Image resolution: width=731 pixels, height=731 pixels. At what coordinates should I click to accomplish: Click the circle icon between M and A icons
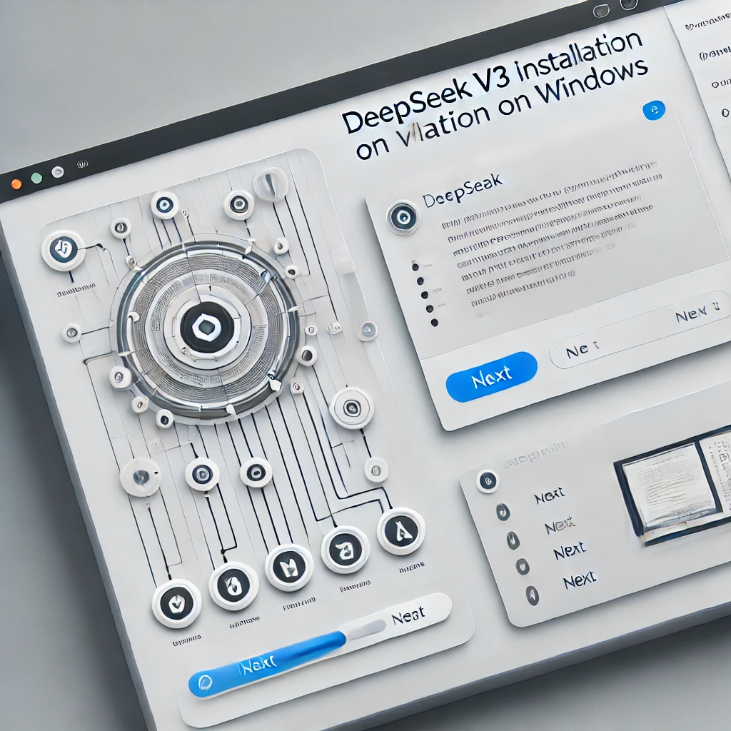click(345, 550)
